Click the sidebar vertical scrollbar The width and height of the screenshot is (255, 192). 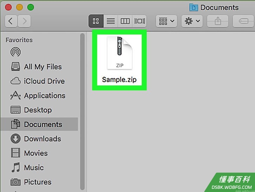(82, 111)
